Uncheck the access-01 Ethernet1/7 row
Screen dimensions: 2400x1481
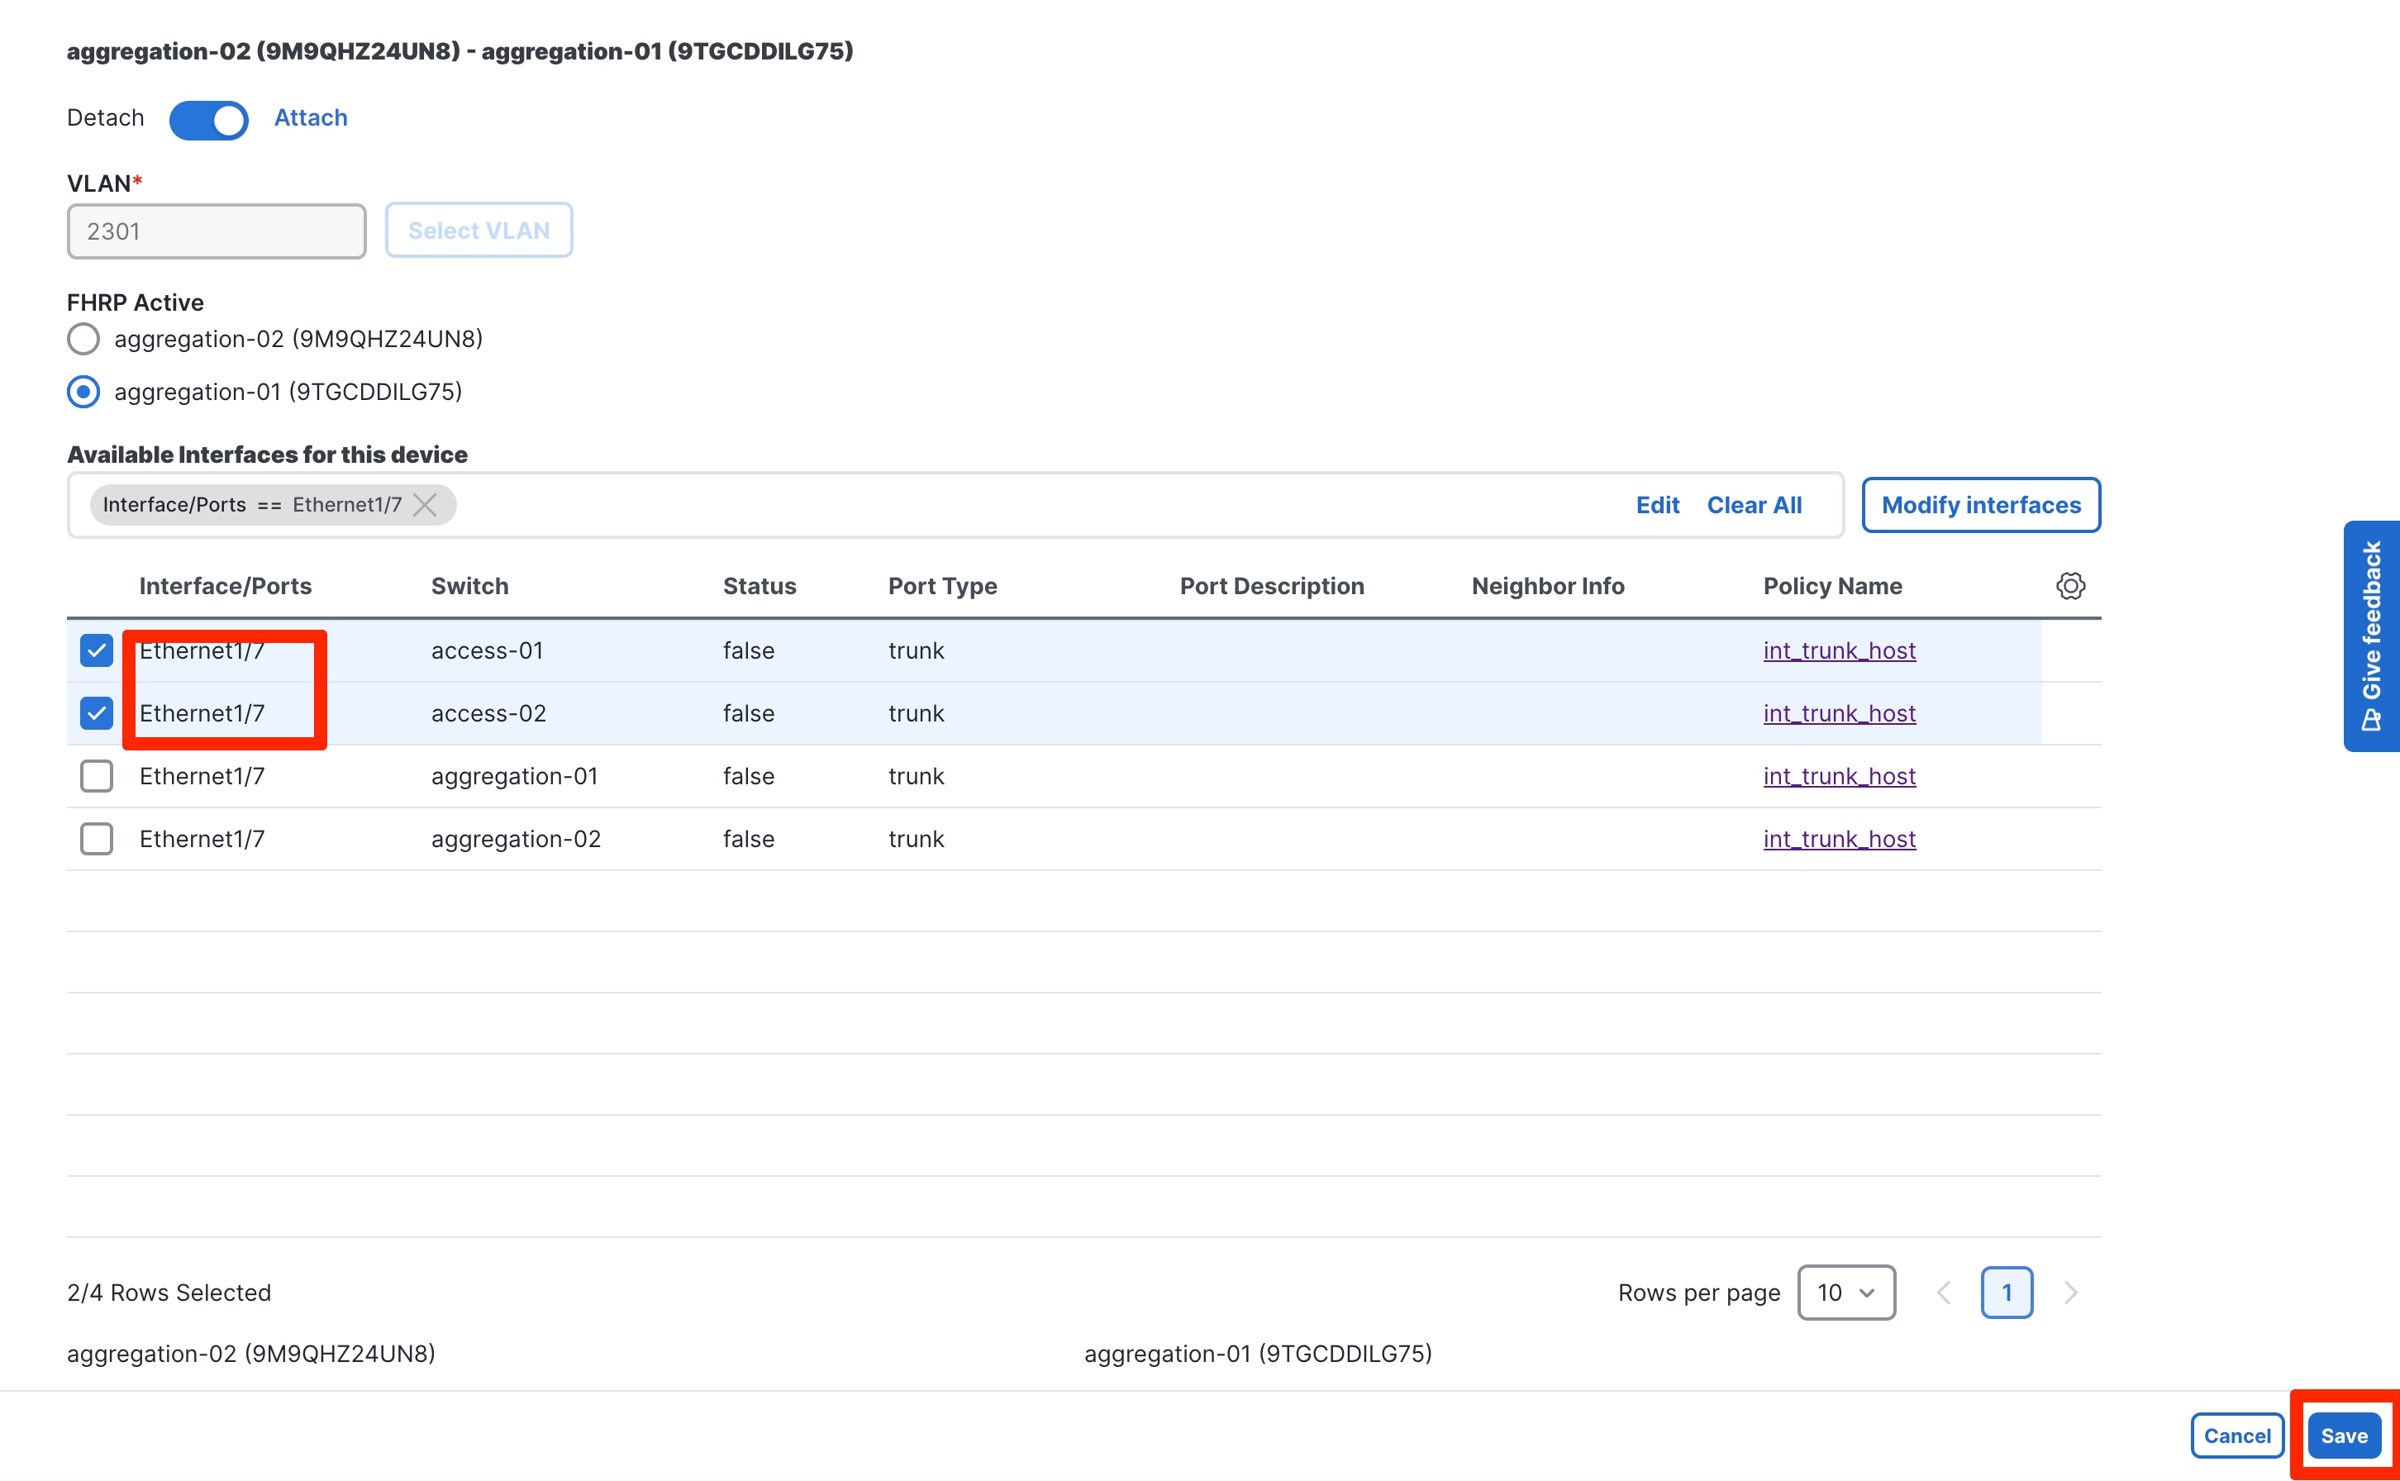[96, 650]
